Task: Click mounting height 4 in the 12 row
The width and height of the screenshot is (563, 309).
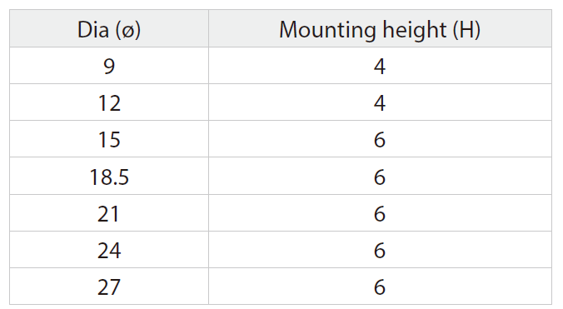Action: point(380,102)
